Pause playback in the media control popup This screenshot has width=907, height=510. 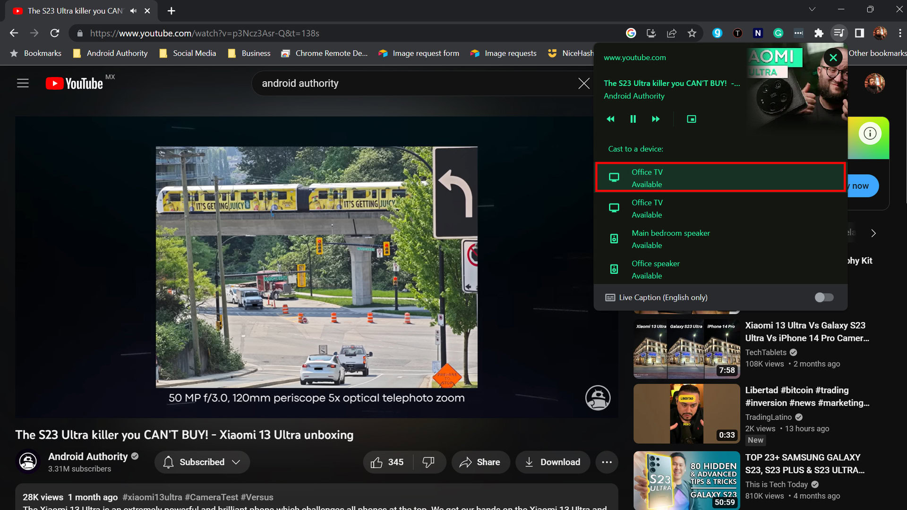[x=633, y=119]
